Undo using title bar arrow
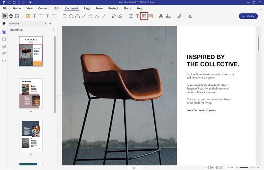Image resolution: width=264 pixels, height=170 pixels. [x=19, y=2]
